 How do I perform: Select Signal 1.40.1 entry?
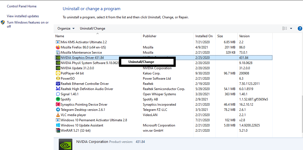(x=70, y=94)
